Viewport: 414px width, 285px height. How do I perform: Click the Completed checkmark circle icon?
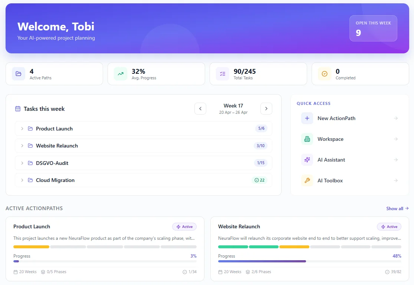[325, 74]
